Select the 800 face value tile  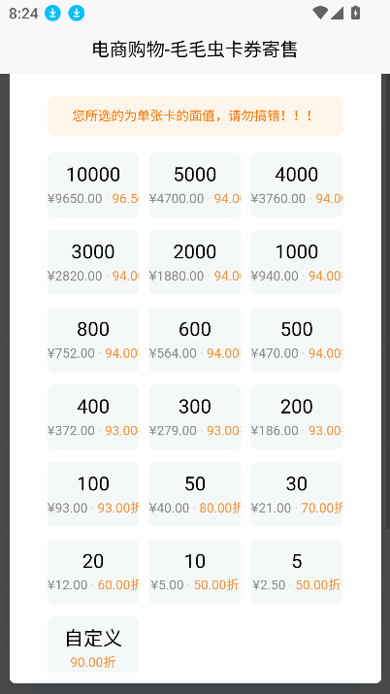[x=93, y=340]
